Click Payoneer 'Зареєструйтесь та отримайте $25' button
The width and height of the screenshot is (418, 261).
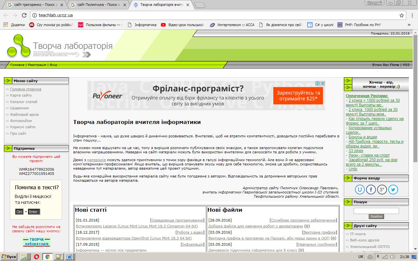[x=298, y=96]
